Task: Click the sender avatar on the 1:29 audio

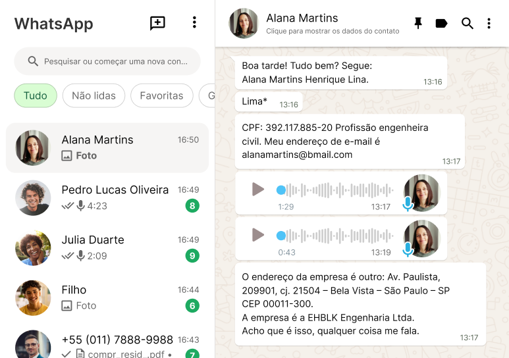Action: tap(422, 193)
